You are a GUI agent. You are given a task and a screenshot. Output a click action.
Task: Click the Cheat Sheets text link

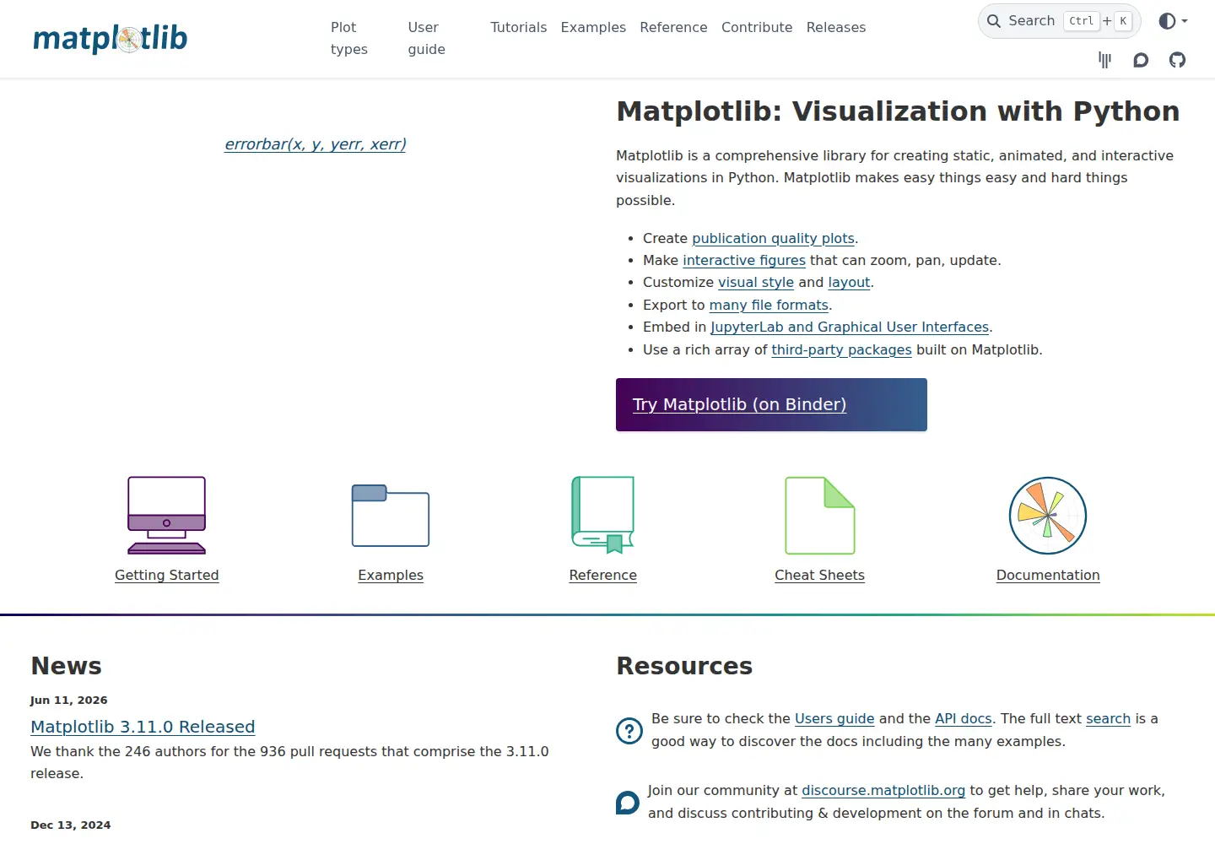pyautogui.click(x=820, y=575)
